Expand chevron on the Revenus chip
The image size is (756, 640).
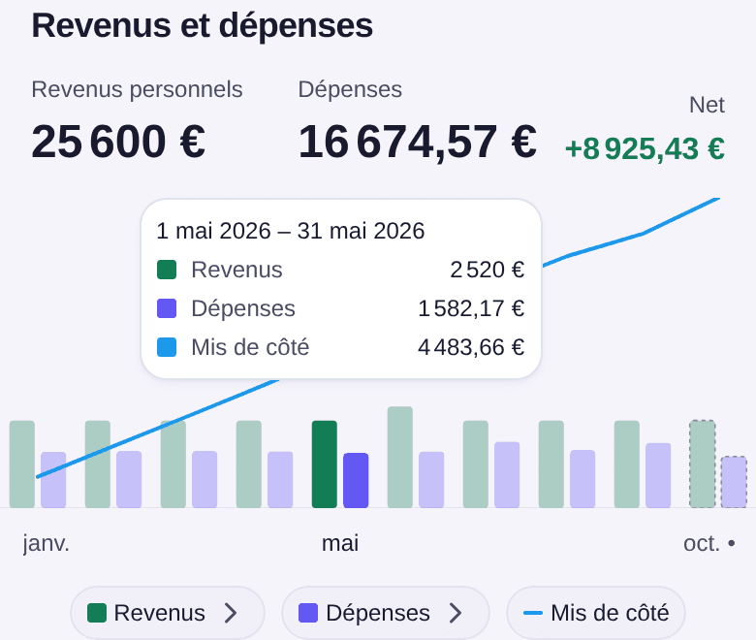(x=231, y=613)
